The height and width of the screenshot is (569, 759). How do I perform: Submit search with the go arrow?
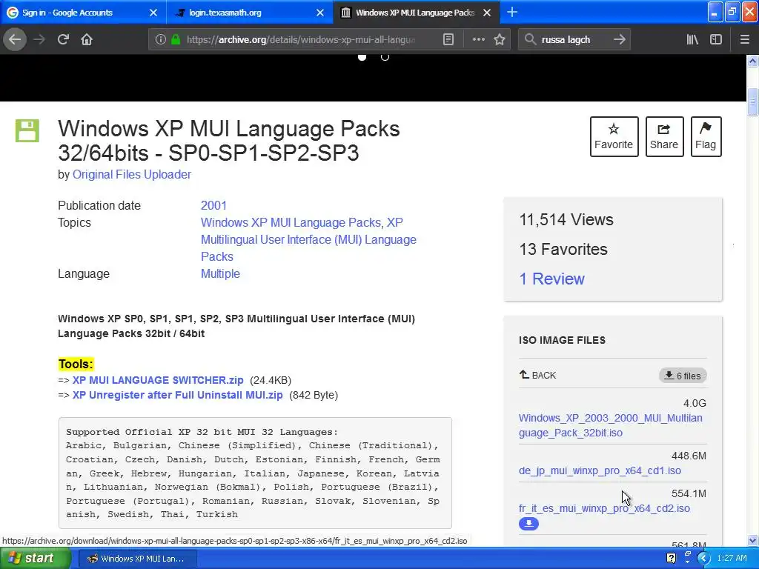(619, 39)
